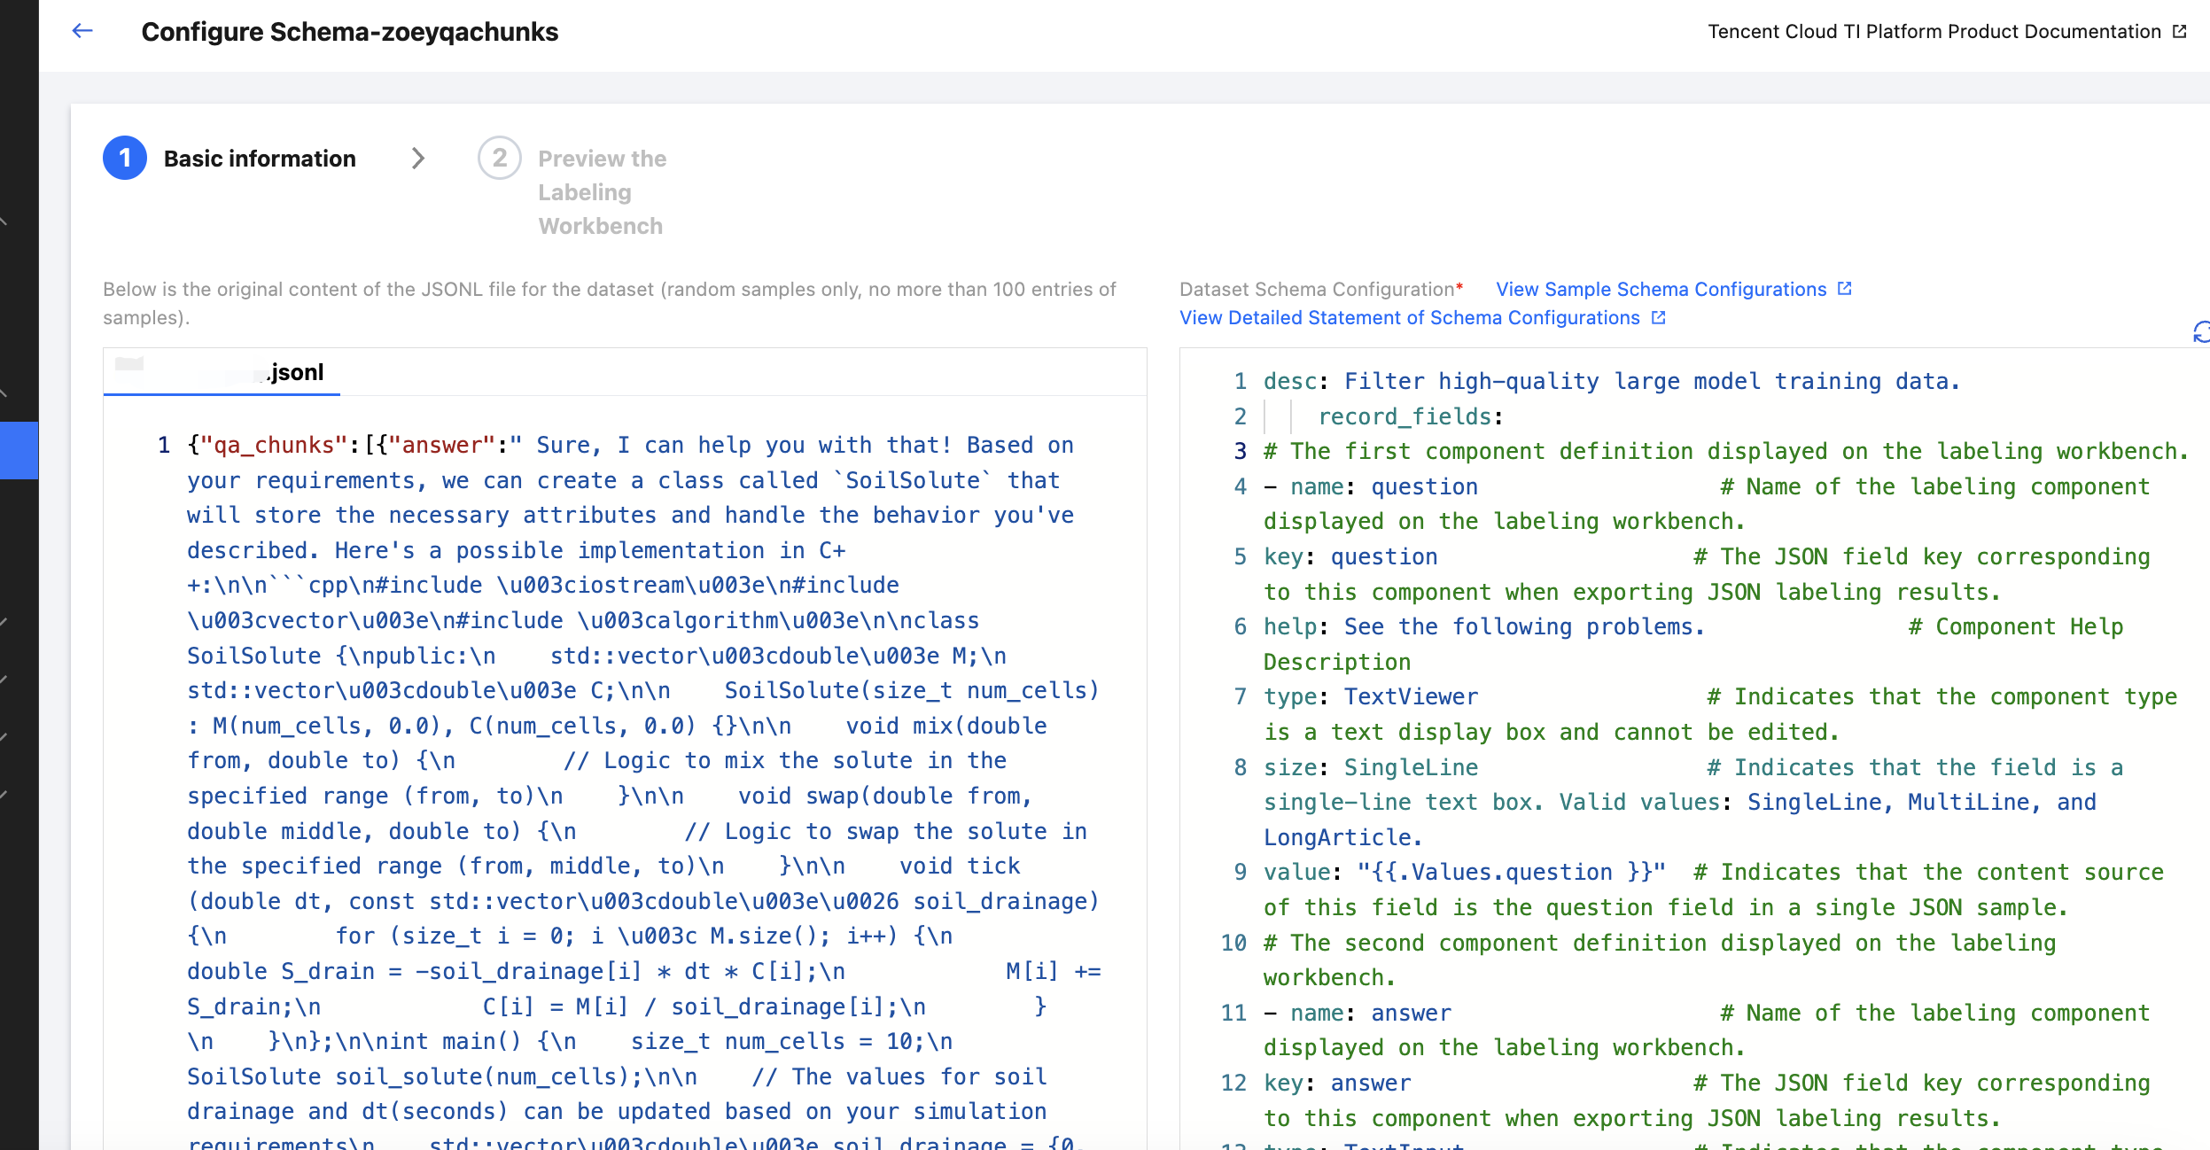Screen dimensions: 2210x1150
Task: Click the refresh icon above the schema editor
Action: tap(2201, 332)
